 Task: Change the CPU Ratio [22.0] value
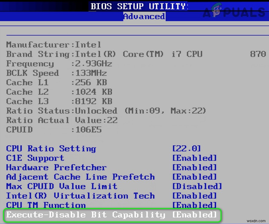(186, 148)
